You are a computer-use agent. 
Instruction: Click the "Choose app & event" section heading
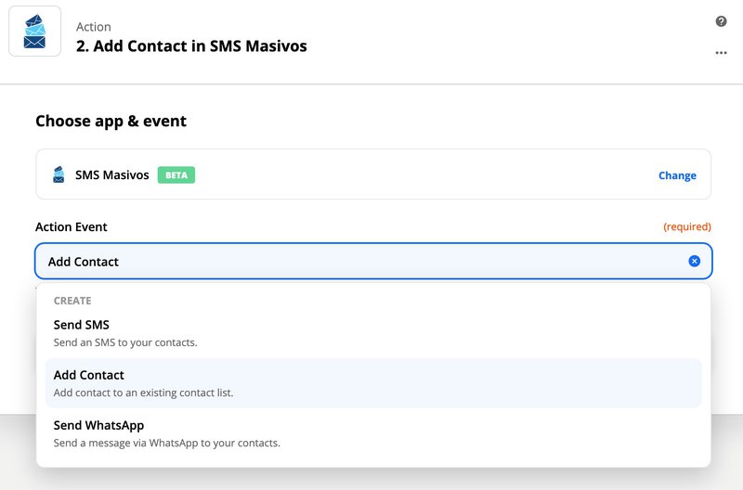(x=111, y=121)
